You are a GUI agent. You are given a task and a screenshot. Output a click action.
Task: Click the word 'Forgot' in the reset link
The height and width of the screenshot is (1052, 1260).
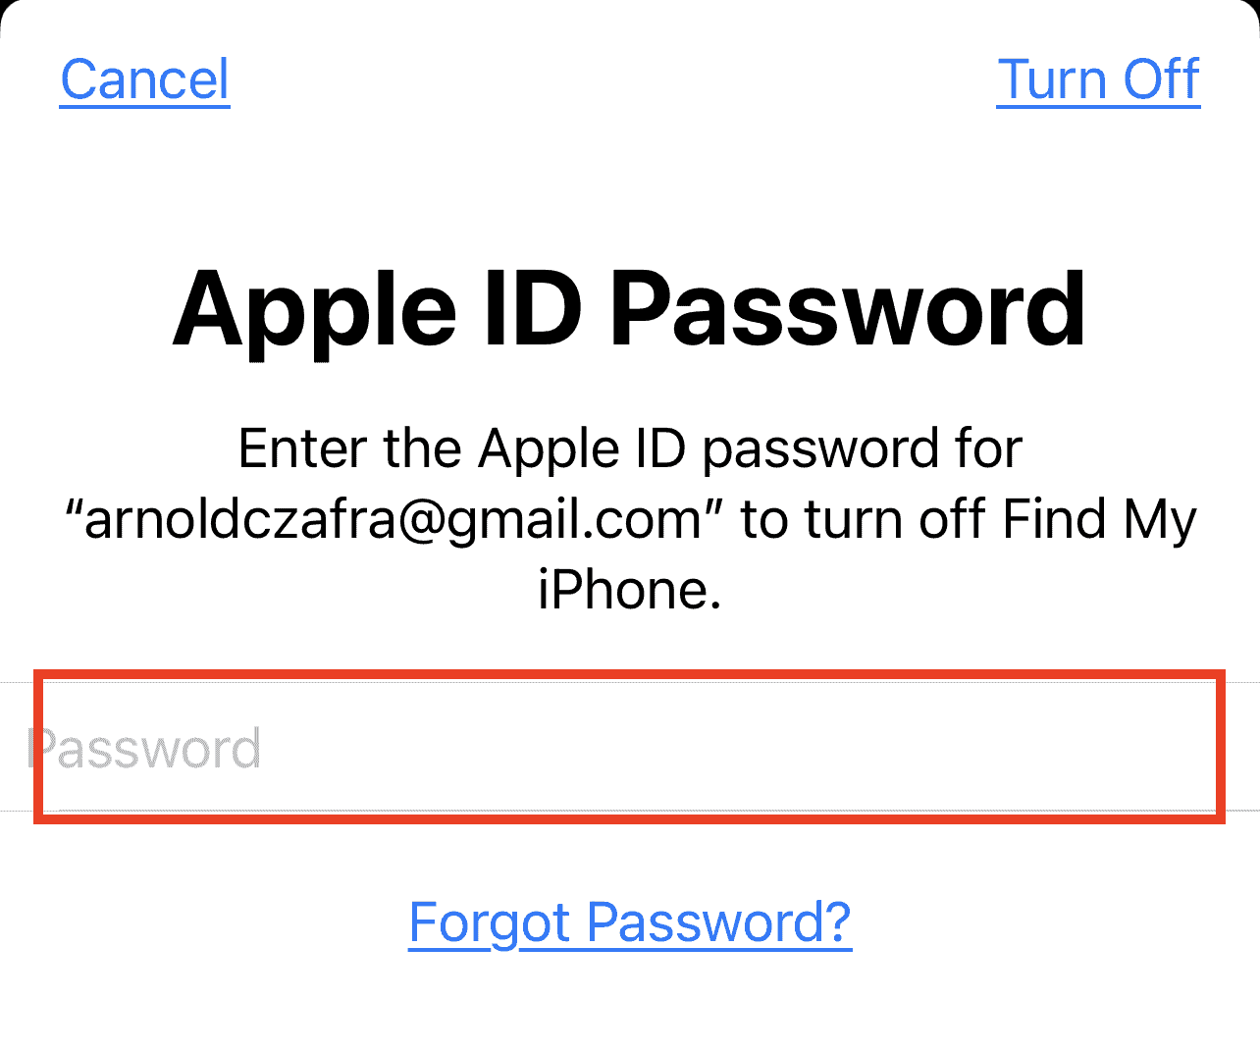pyautogui.click(x=490, y=922)
